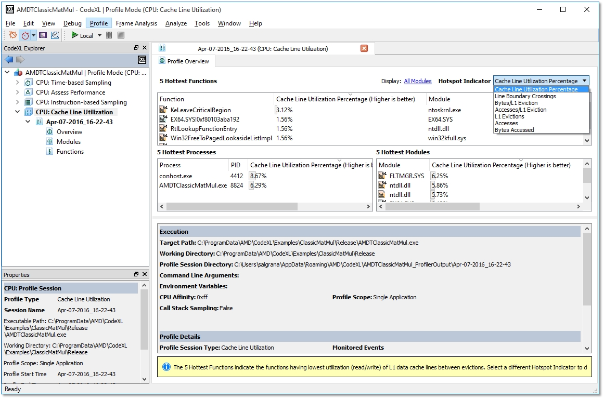Close the Properties panel
This screenshot has height=399, width=604.
tap(145, 274)
